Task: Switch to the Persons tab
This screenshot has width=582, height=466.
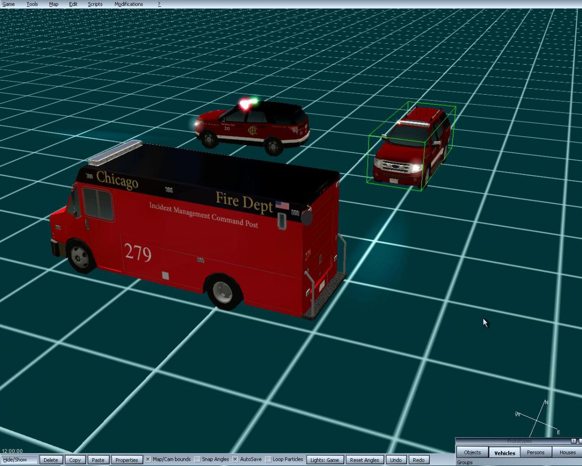Action: click(536, 452)
